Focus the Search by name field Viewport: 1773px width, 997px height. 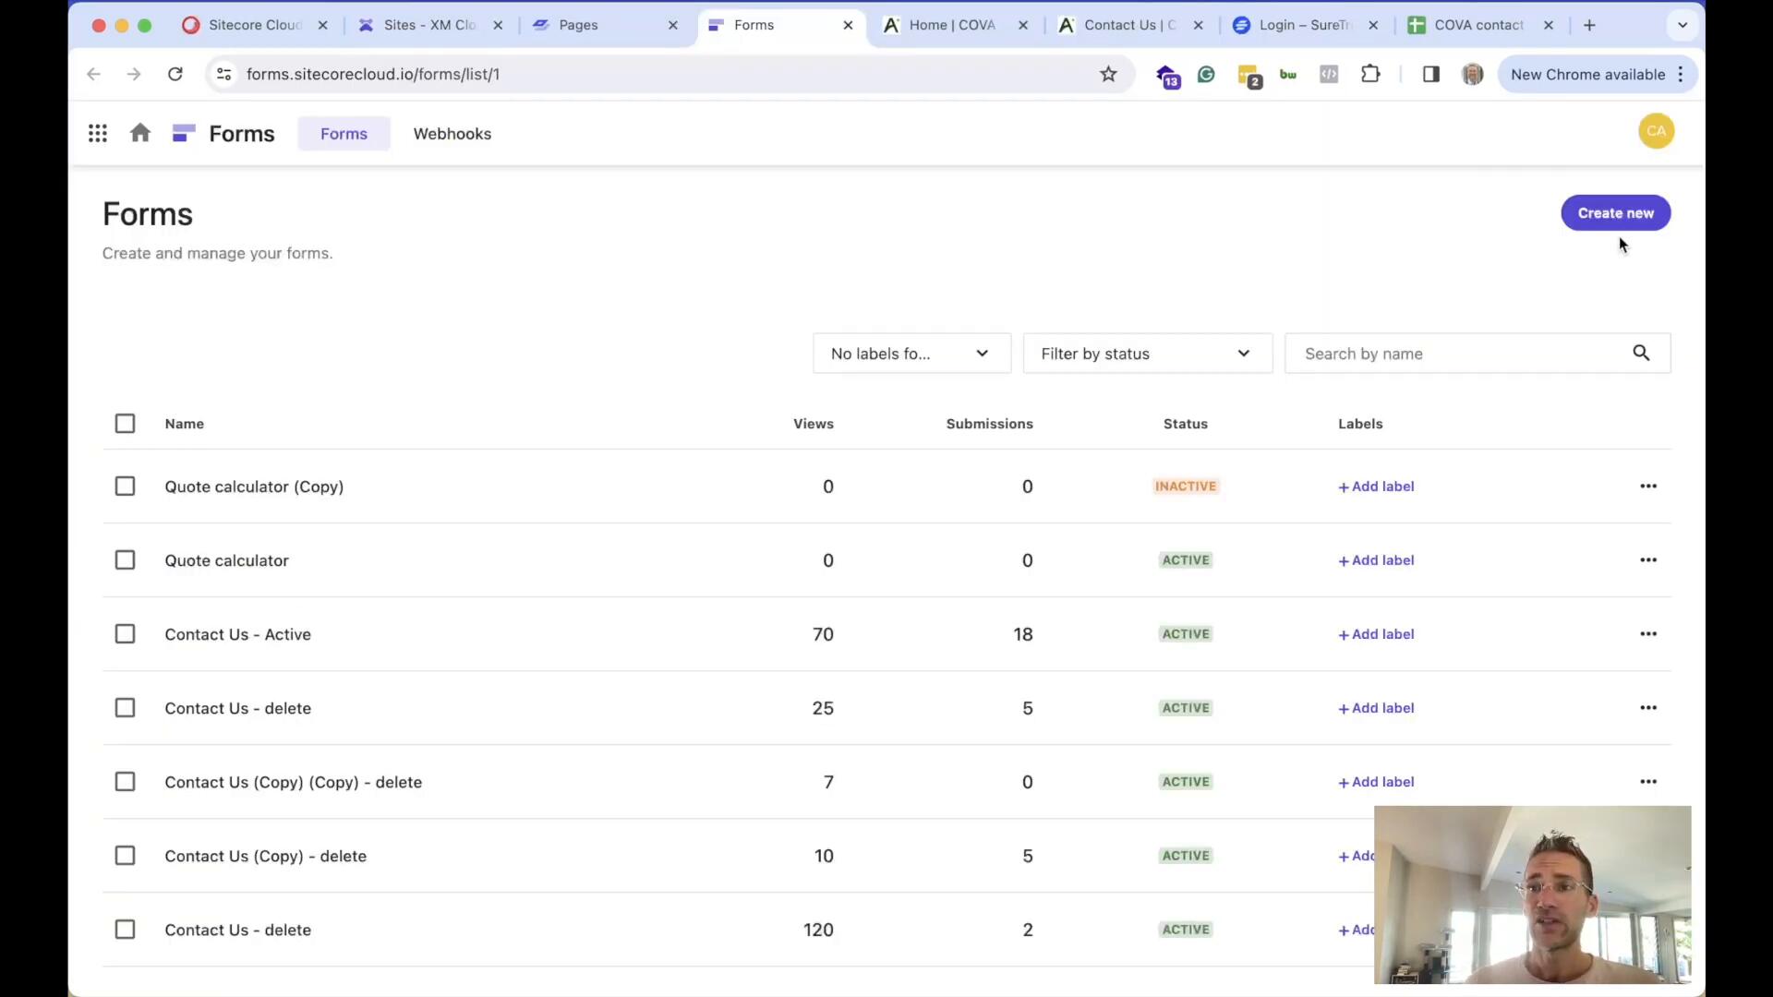click(x=1459, y=354)
